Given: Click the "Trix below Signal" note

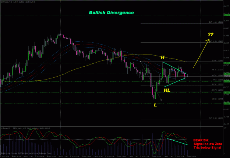Looking at the screenshot, I should coord(208,148).
